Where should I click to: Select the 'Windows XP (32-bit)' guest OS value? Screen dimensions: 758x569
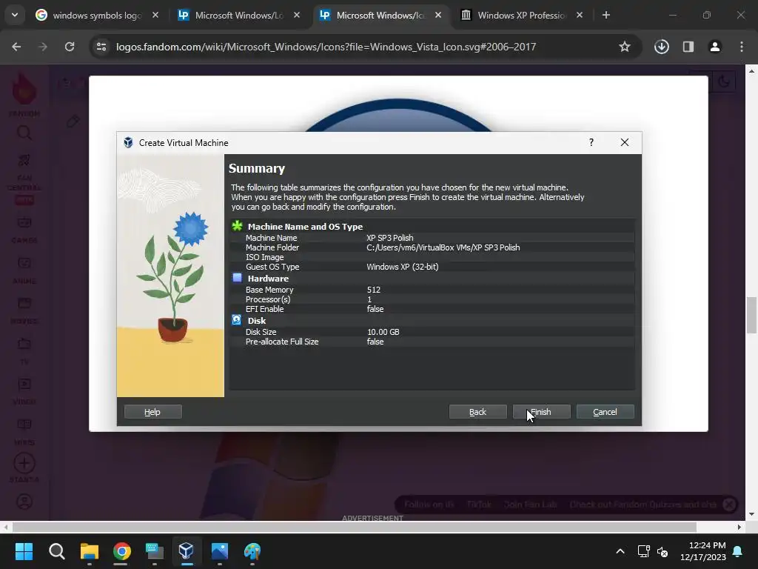[402, 267]
